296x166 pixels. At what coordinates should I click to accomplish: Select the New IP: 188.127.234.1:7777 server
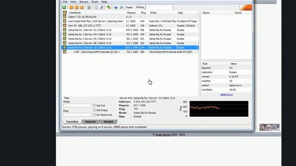click(x=130, y=25)
